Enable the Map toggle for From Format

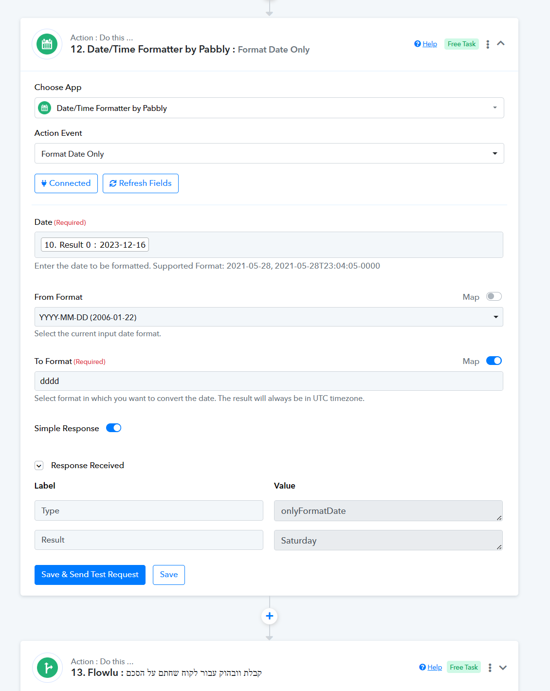(x=494, y=296)
